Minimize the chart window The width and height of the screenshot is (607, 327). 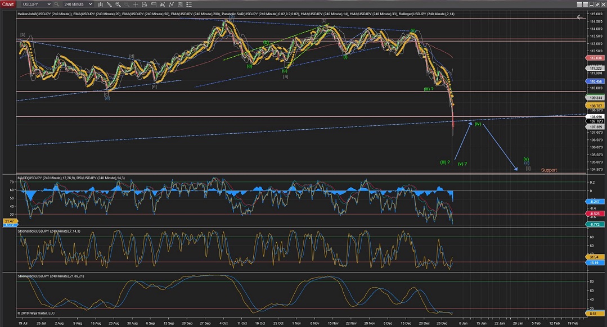(x=591, y=4)
